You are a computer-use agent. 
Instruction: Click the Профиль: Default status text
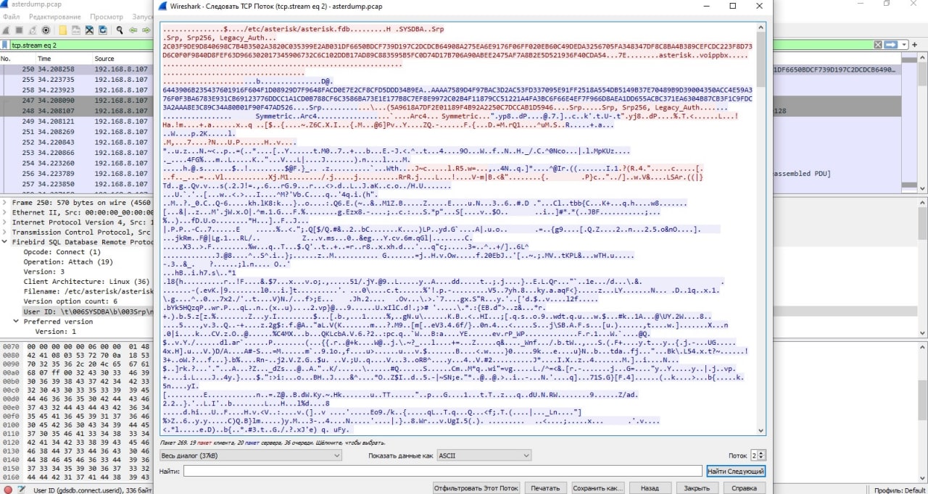pos(899,490)
